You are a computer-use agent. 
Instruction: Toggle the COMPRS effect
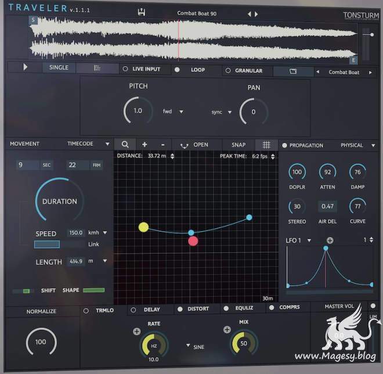(272, 308)
